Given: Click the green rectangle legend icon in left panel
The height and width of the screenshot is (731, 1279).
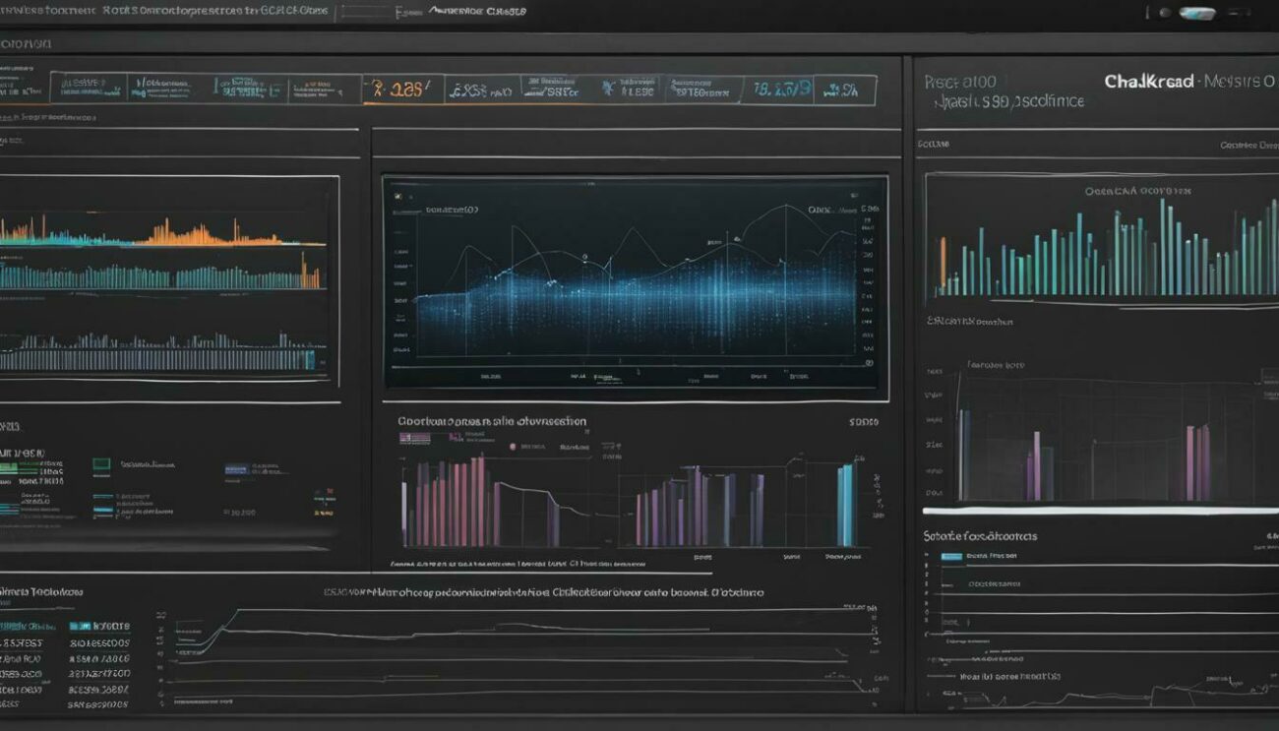Looking at the screenshot, I should [101, 463].
